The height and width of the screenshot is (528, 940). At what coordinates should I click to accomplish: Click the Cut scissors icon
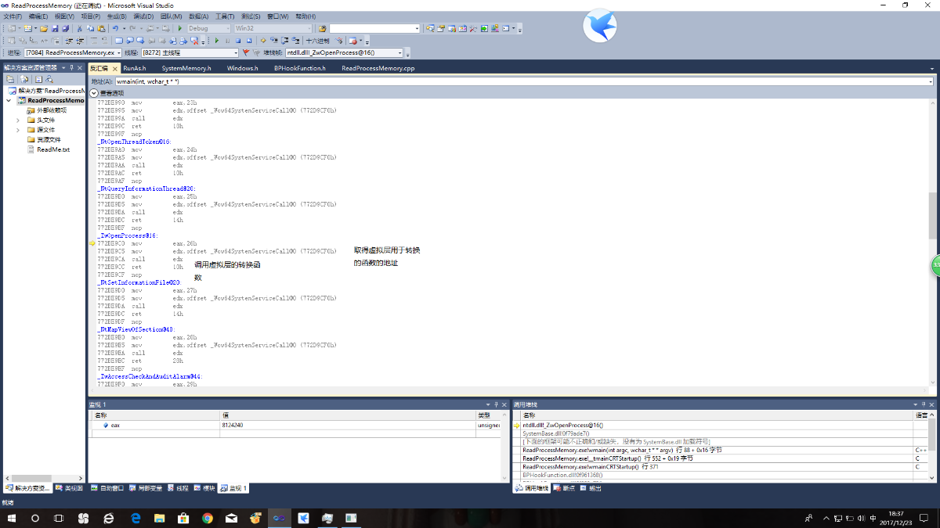point(79,28)
